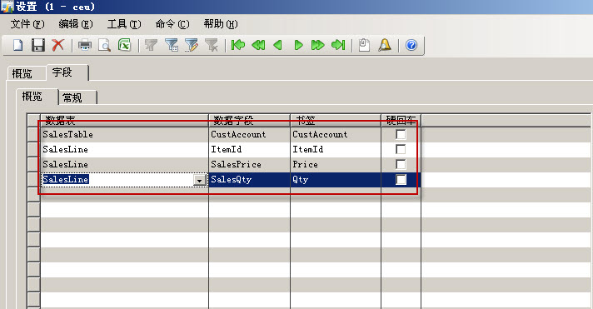Jump to the next page with the double right arrow
593x309 pixels.
pos(317,45)
